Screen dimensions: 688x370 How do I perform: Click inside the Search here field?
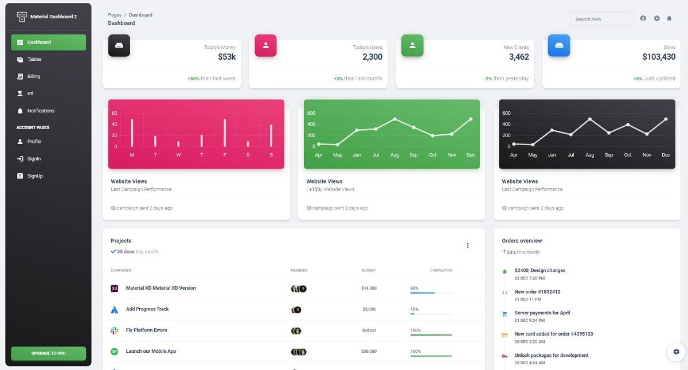tap(601, 19)
